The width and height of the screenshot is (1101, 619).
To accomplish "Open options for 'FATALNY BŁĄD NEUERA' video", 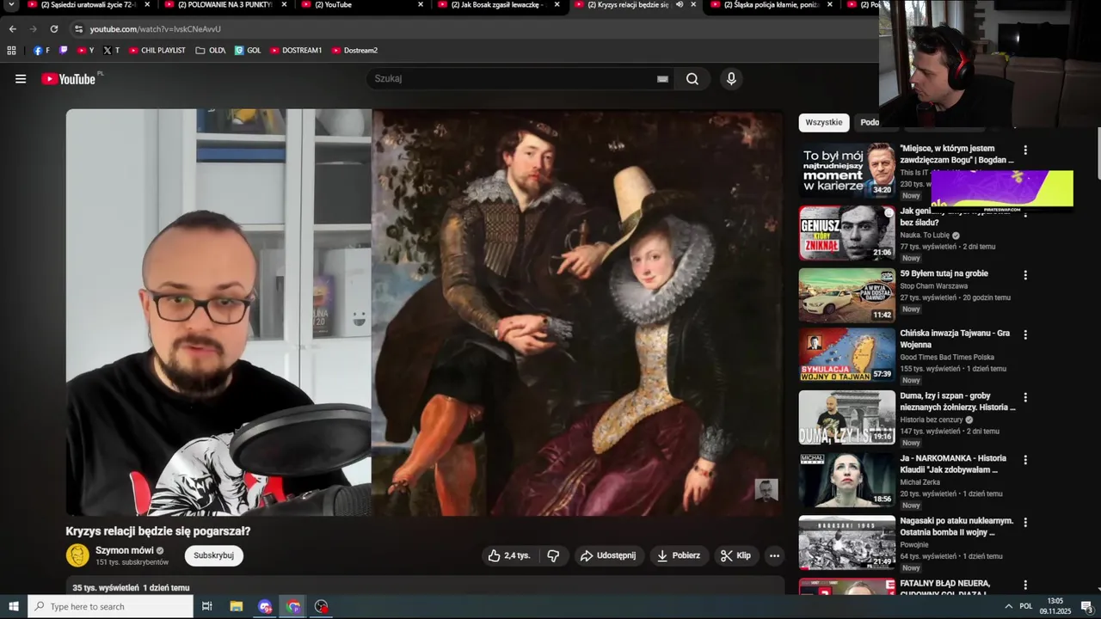I will coord(1025,585).
